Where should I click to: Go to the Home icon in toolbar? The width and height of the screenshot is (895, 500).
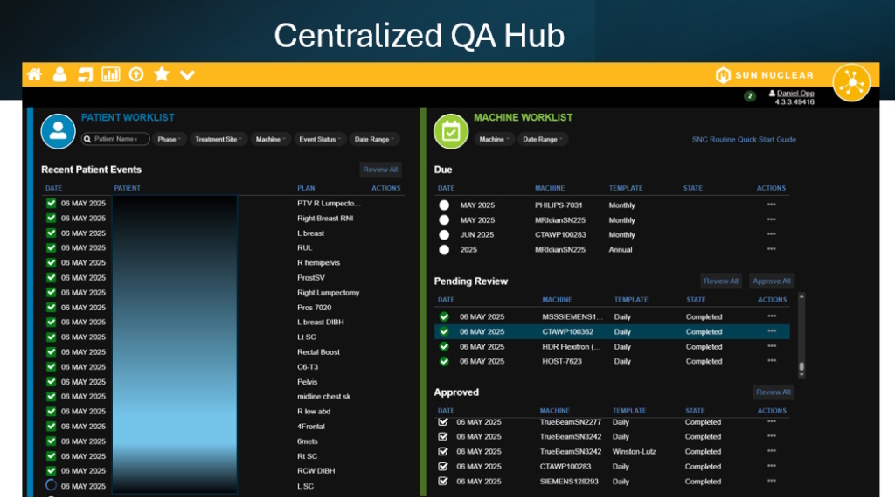click(34, 74)
